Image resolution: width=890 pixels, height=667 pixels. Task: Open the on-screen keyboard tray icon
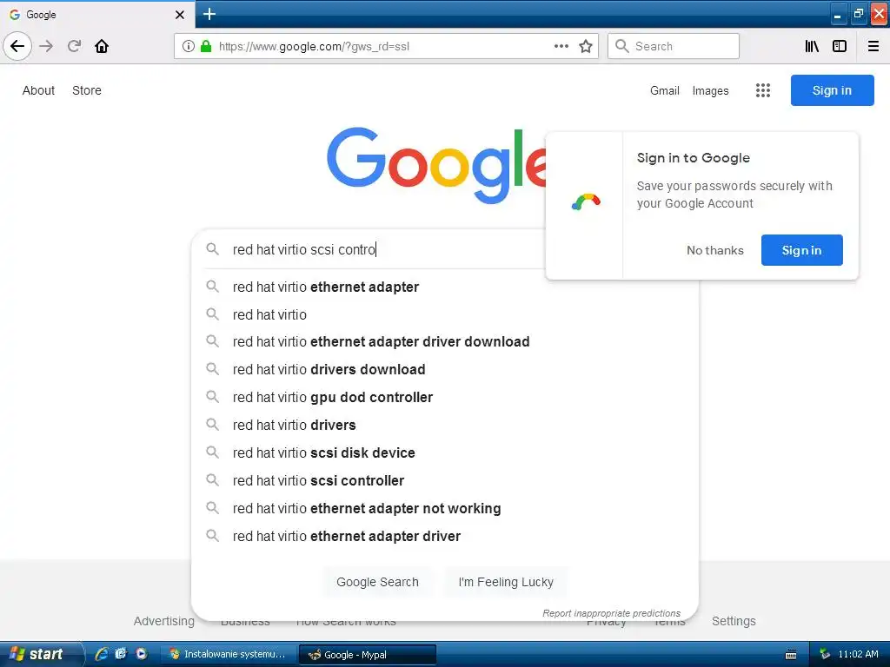point(791,655)
